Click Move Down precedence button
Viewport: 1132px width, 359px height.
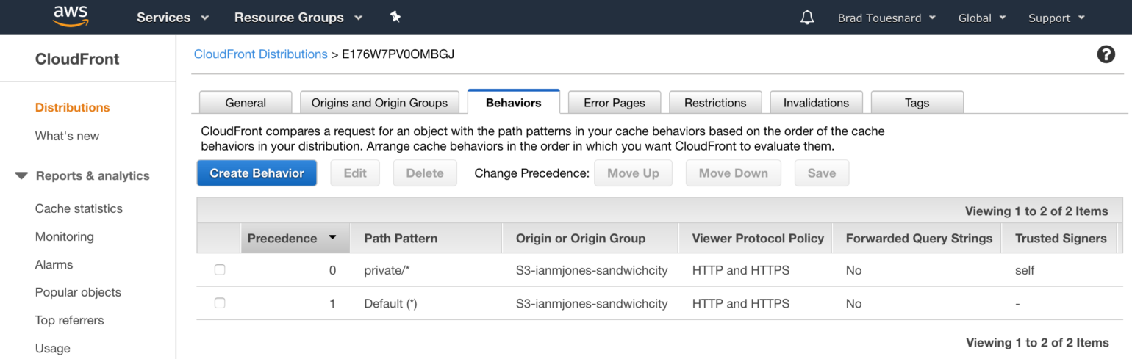[733, 173]
